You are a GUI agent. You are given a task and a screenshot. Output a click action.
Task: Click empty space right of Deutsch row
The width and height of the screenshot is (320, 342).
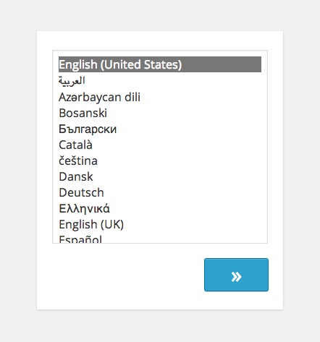coord(183,192)
